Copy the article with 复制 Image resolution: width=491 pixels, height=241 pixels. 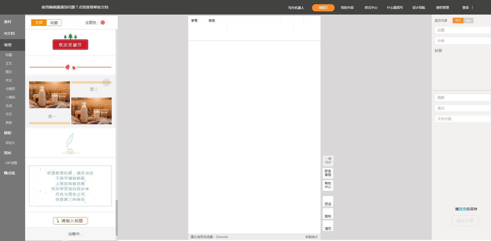click(328, 213)
